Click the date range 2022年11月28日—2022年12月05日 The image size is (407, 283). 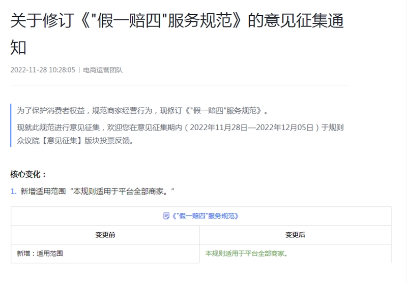pos(252,127)
